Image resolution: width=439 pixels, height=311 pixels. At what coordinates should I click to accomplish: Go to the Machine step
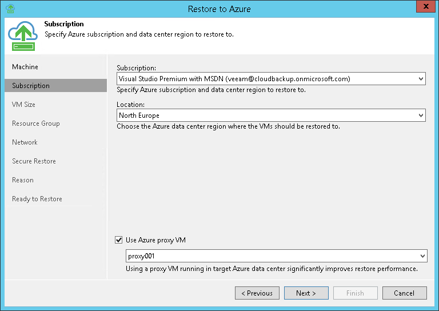pyautogui.click(x=25, y=67)
